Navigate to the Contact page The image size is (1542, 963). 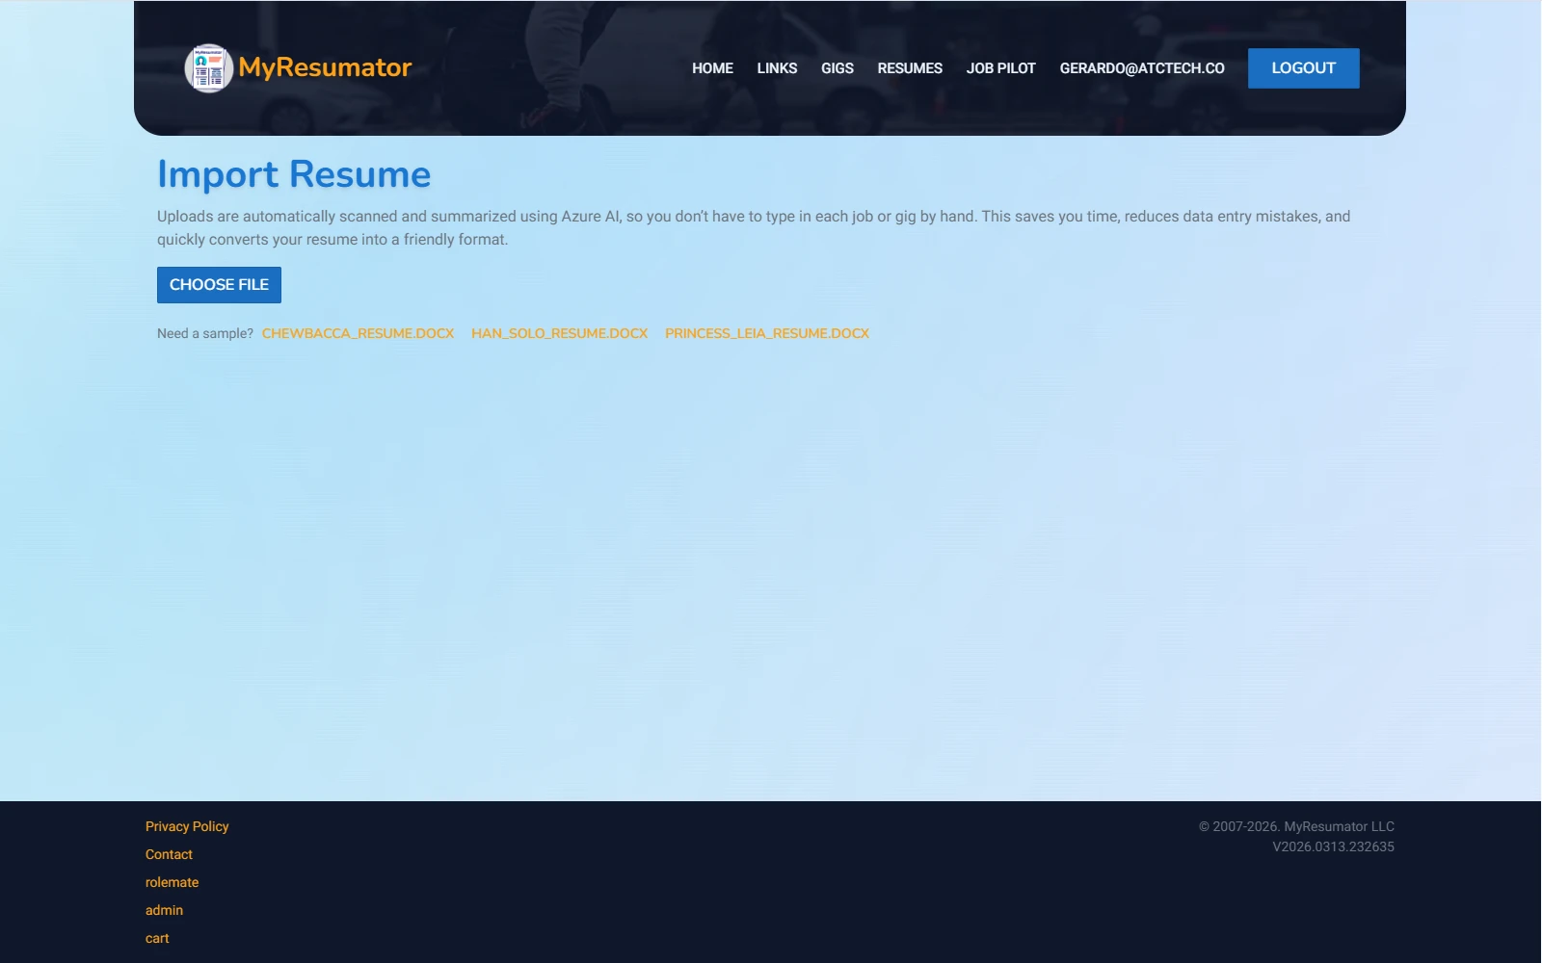point(169,854)
